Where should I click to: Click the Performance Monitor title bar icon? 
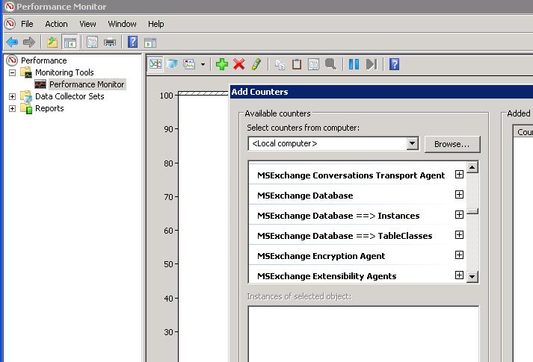(10, 7)
